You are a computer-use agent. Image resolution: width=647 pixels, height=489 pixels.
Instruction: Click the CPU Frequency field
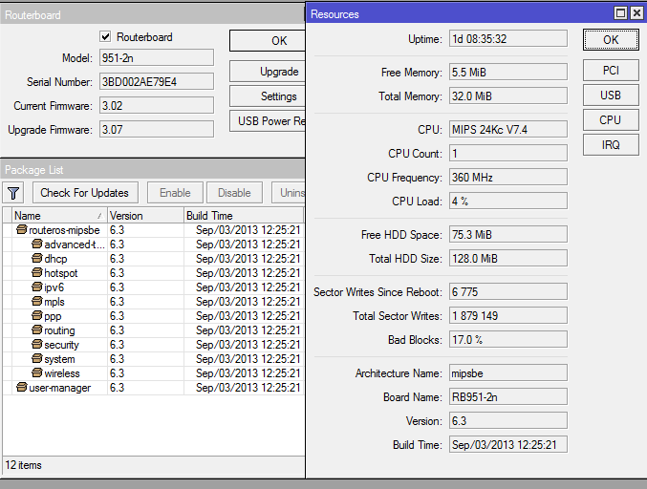pyautogui.click(x=508, y=178)
